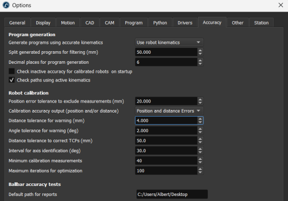Increase Position error tolerance with up arrow
Viewport: 288px width, 201px height.
[x=200, y=99]
